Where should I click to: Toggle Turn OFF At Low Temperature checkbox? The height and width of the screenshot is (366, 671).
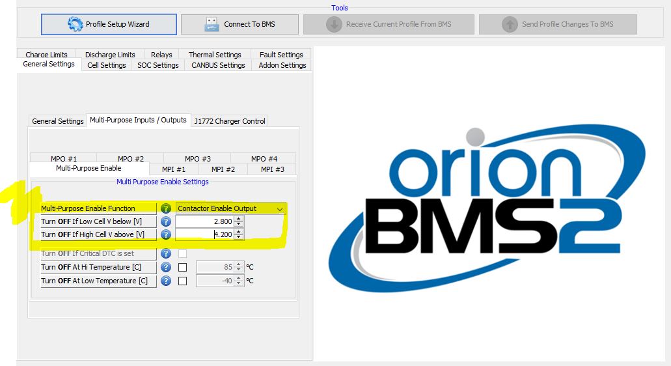(x=183, y=281)
